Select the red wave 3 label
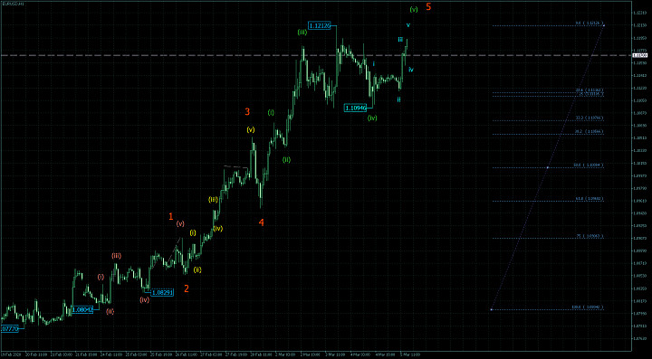 247,111
